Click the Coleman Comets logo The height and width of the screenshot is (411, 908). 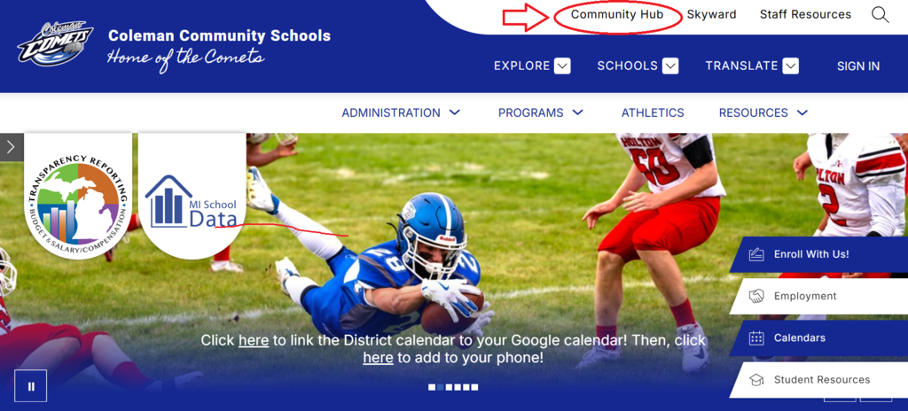[55, 44]
